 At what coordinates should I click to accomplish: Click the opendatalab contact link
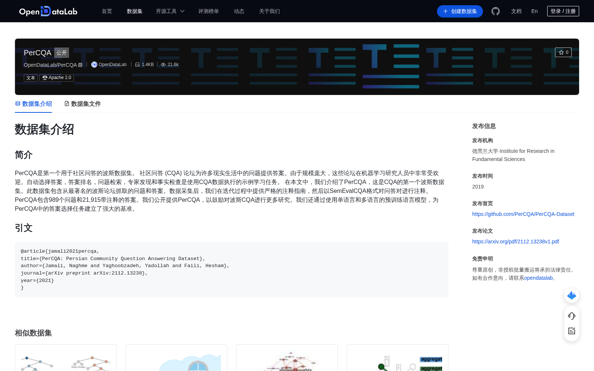538,278
